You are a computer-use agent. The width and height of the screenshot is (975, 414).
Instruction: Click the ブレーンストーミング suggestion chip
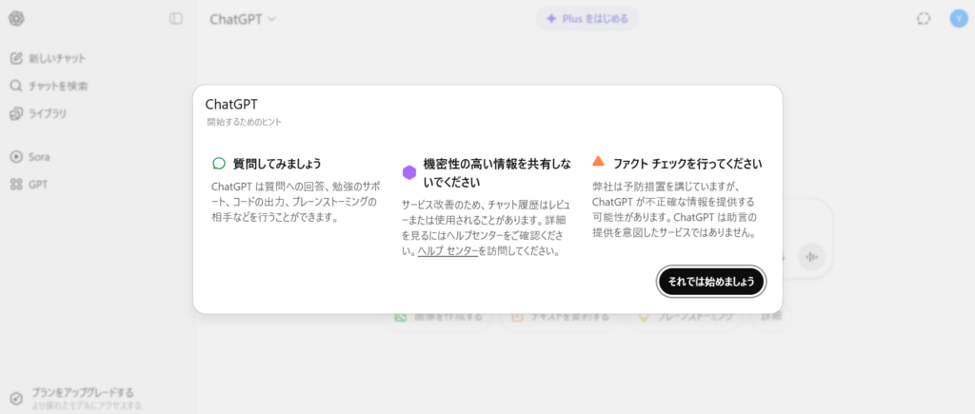pos(684,316)
